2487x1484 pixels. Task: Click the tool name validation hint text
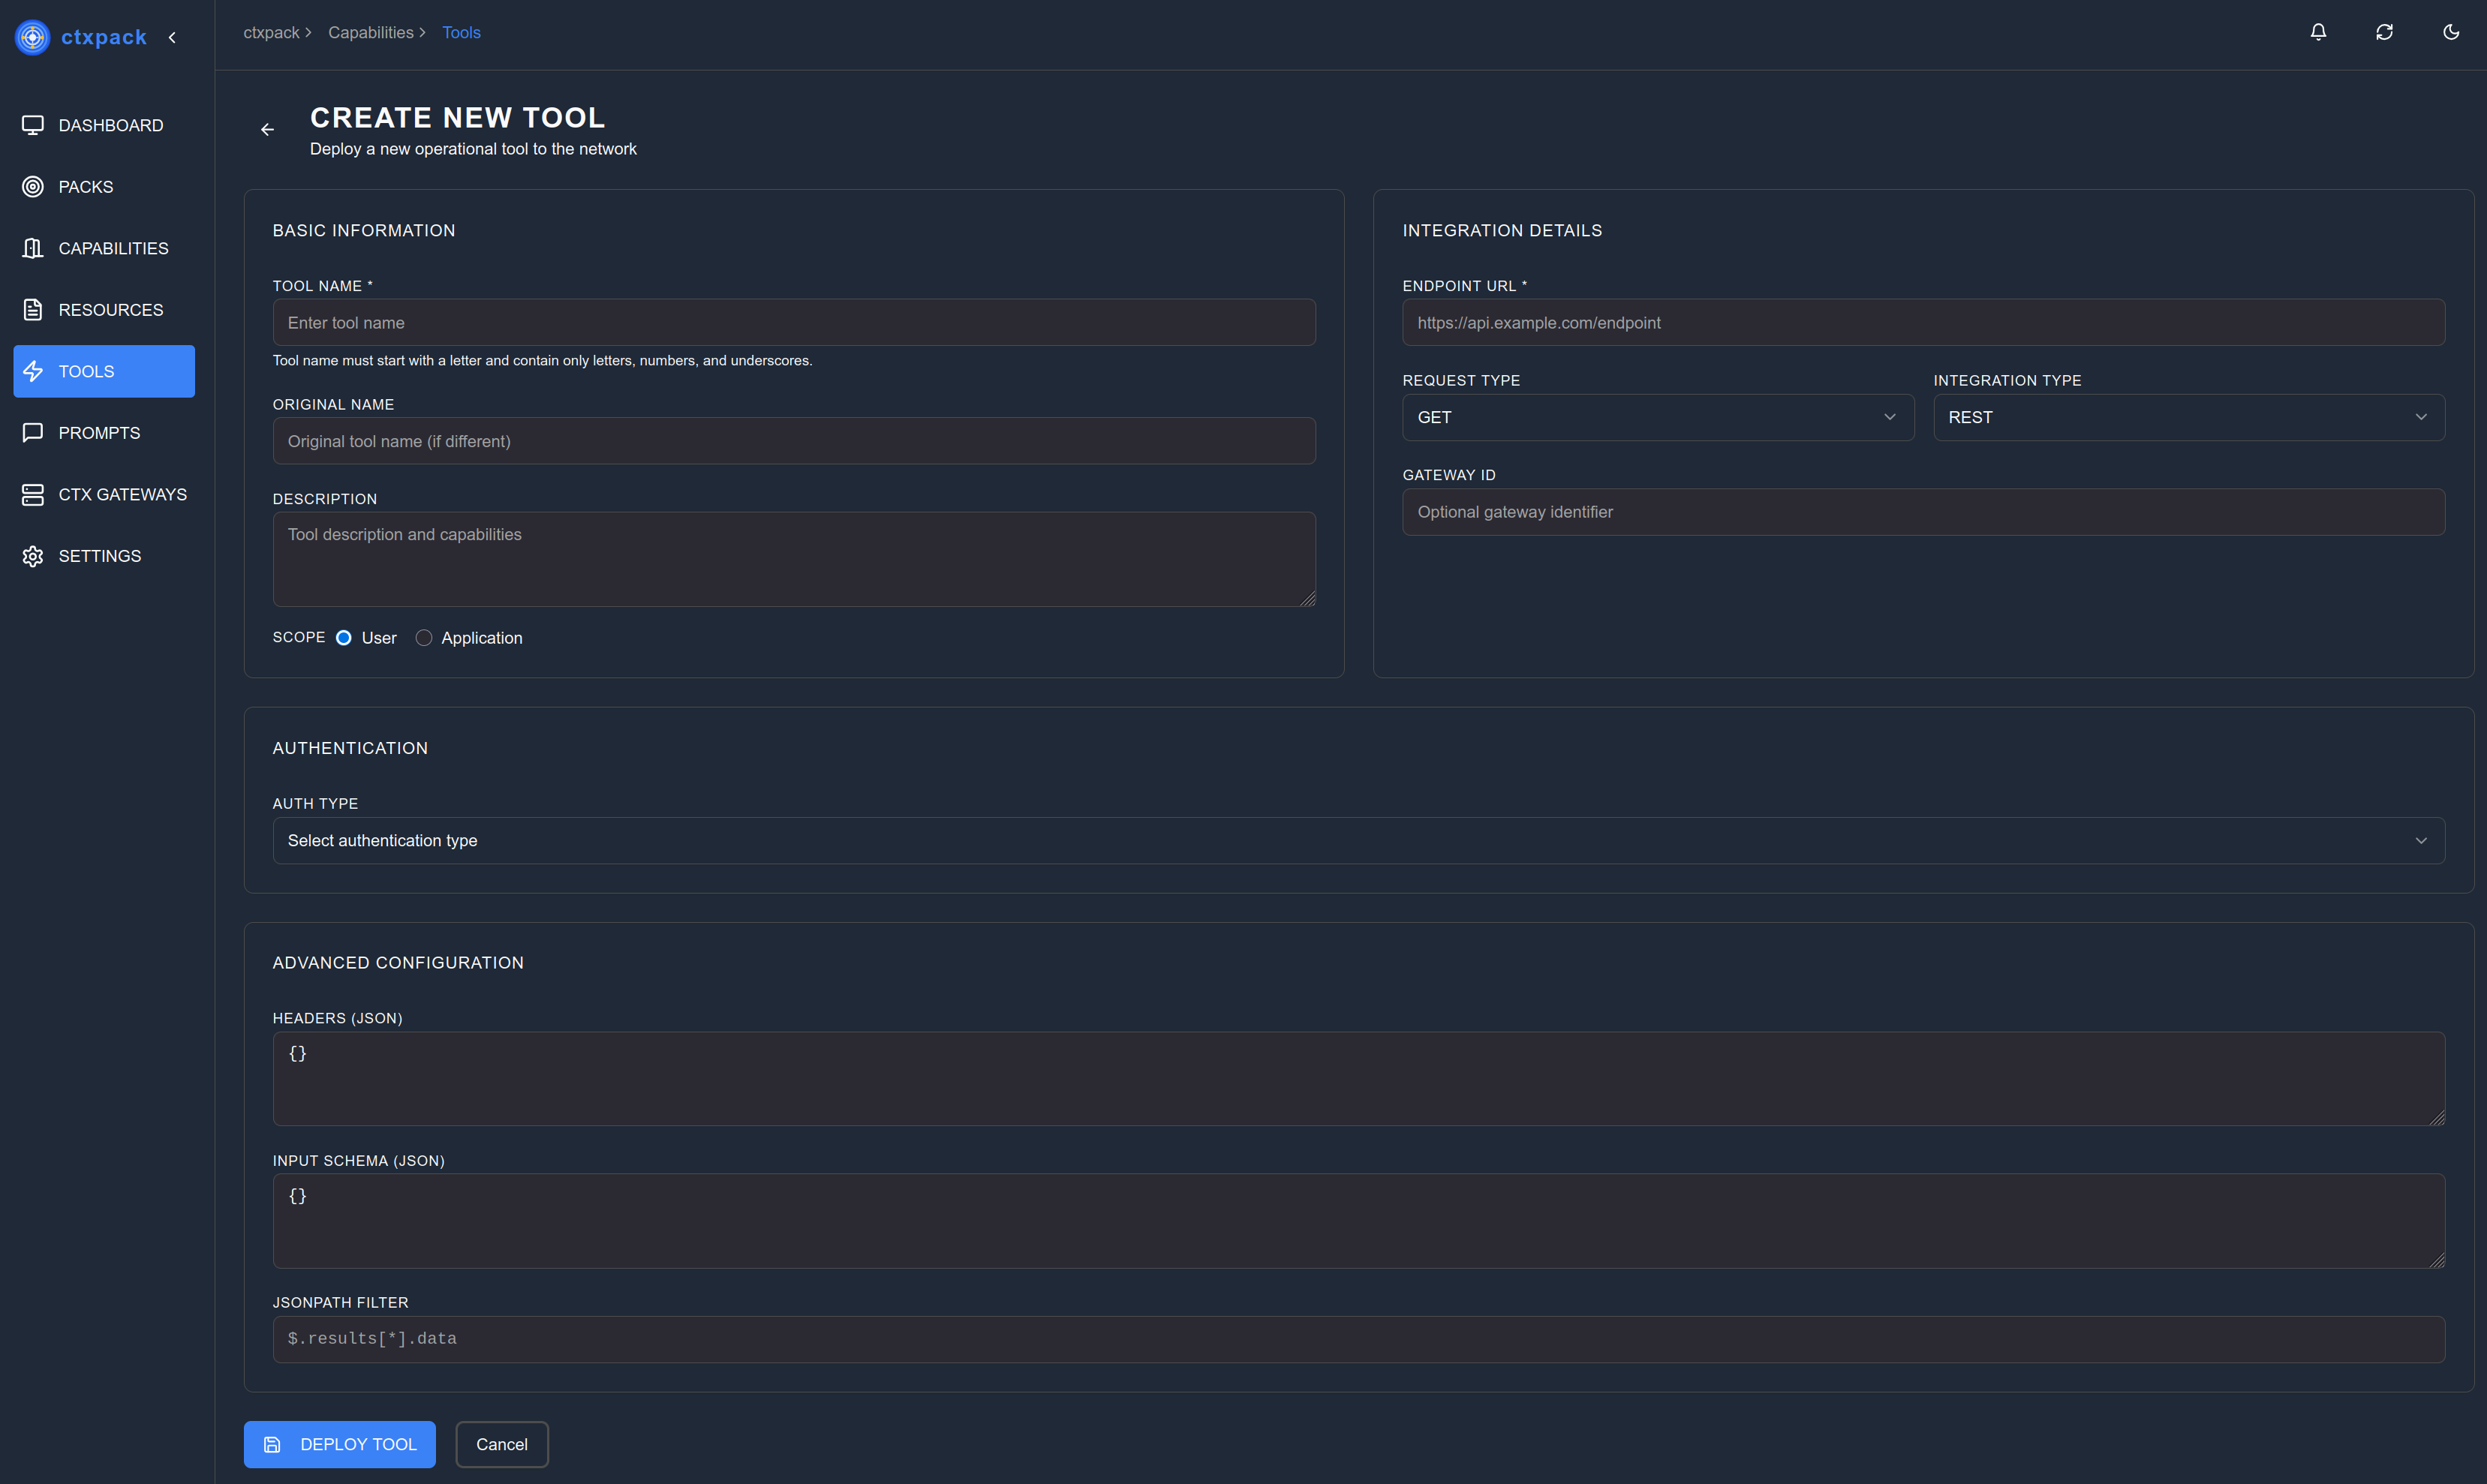[x=542, y=361]
